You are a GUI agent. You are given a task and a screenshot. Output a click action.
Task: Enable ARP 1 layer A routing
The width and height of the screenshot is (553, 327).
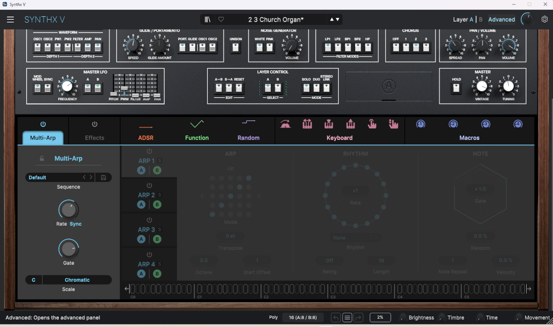[141, 170]
